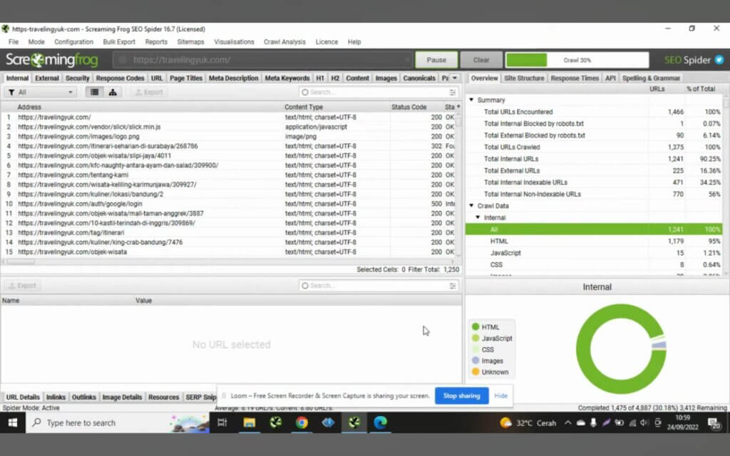Add a column with the plus icon
The width and height of the screenshot is (730, 456).
(x=458, y=107)
